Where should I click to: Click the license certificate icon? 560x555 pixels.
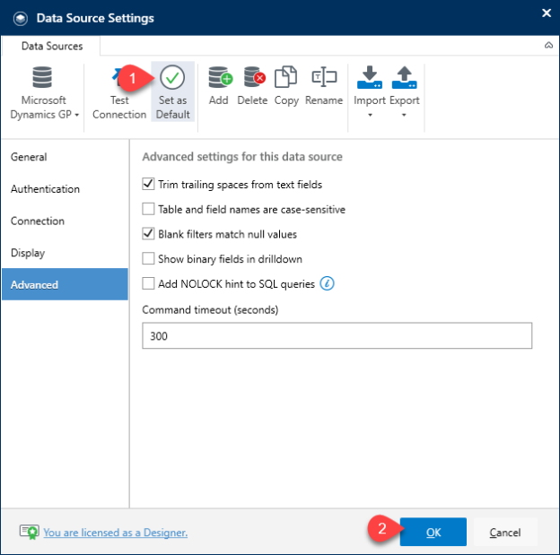pos(30,533)
